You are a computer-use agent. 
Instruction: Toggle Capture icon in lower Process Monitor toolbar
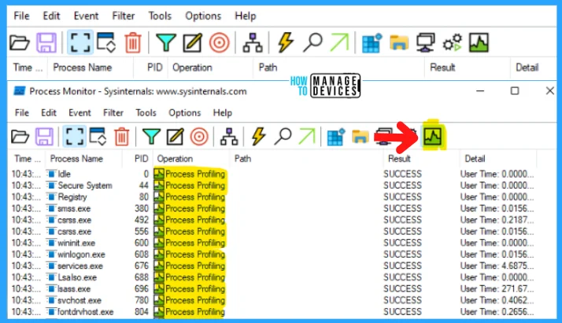[x=74, y=137]
